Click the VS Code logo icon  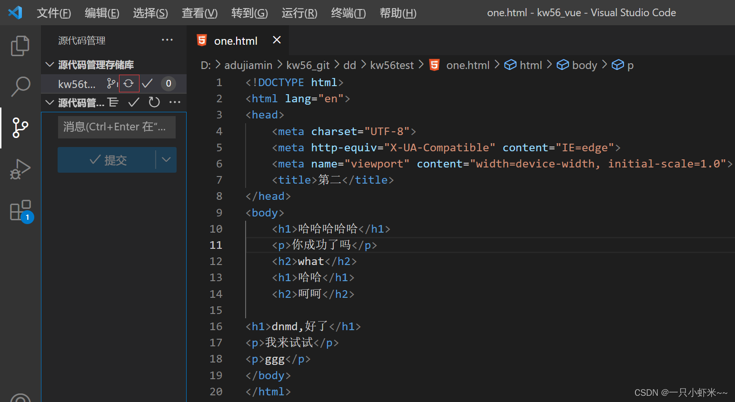click(15, 12)
